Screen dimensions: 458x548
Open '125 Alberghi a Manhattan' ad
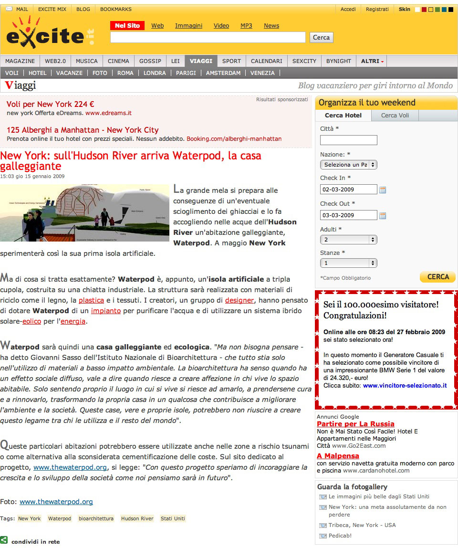[x=83, y=130]
